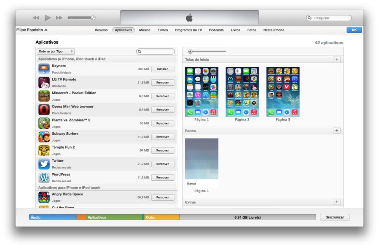
Task: Remove Opera Mini Web browser
Action: coord(162,109)
